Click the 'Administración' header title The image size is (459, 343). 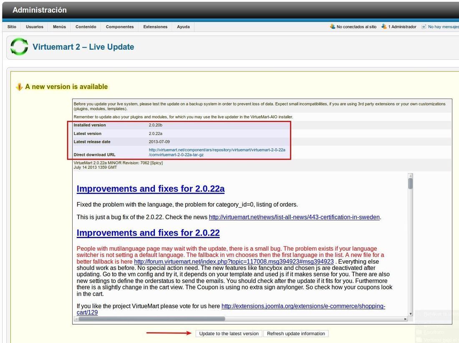(x=40, y=10)
